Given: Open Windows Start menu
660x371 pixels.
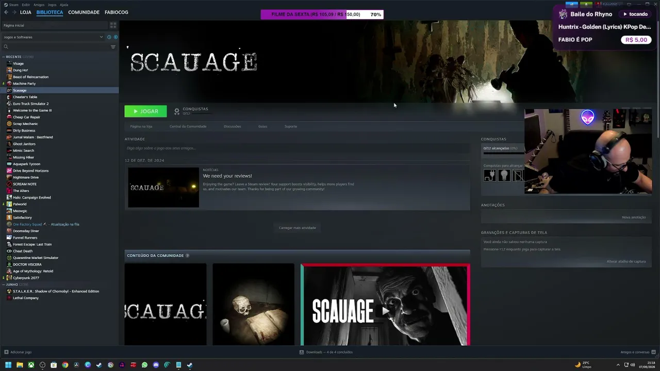Looking at the screenshot, I should click(8, 365).
